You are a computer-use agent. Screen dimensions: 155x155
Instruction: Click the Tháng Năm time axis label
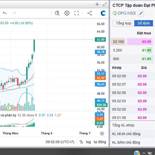coord(10,133)
